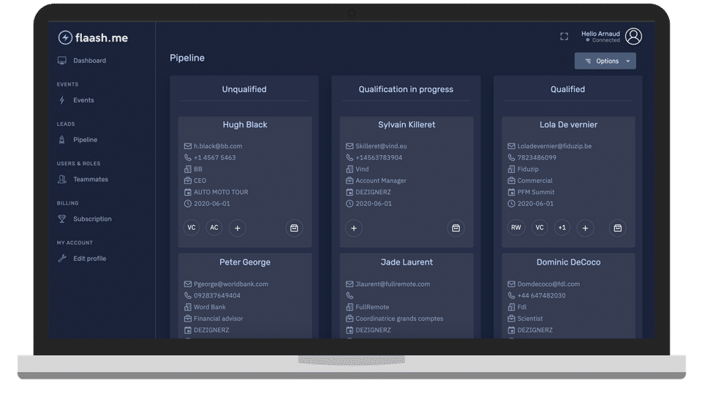Click the Subscription trophy icon
702x394 pixels.
coord(61,219)
